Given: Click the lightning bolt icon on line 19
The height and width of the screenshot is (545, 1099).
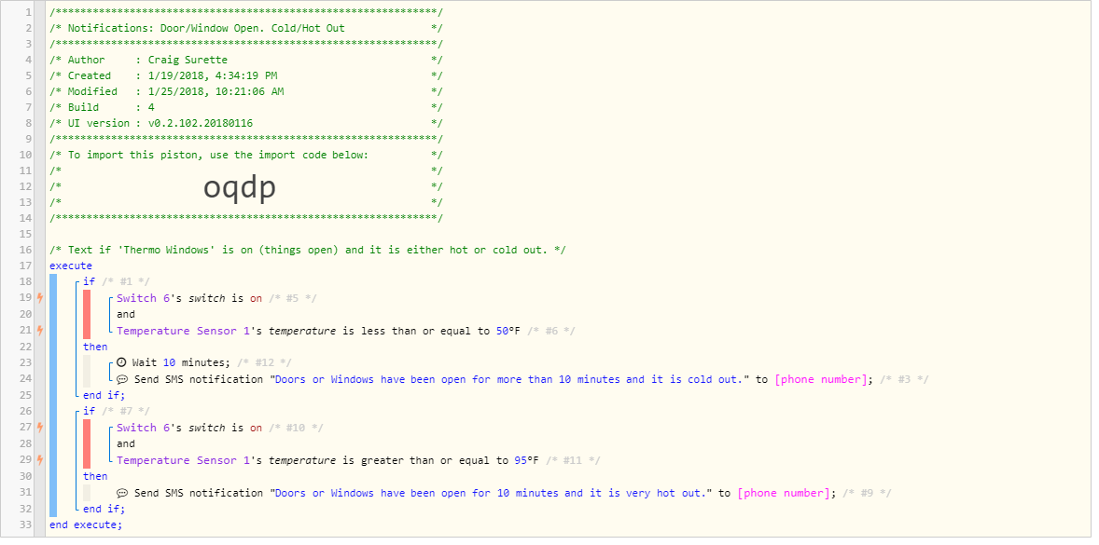Looking at the screenshot, I should (40, 298).
